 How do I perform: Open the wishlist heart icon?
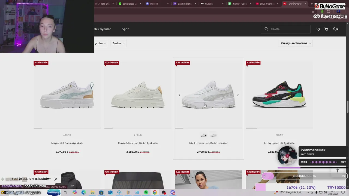[318, 29]
